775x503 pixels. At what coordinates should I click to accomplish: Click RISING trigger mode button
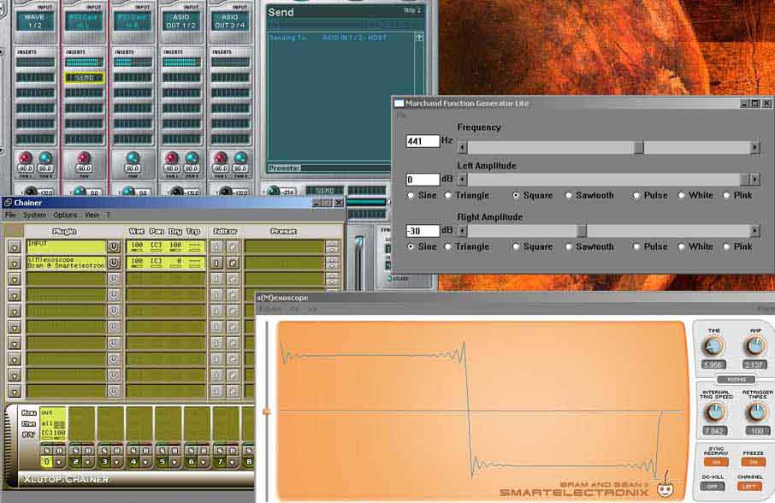[736, 380]
